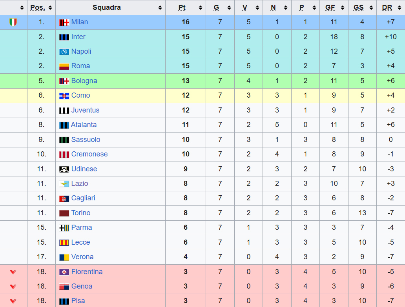Open the Bologna team link
405x307 pixels.
point(84,81)
